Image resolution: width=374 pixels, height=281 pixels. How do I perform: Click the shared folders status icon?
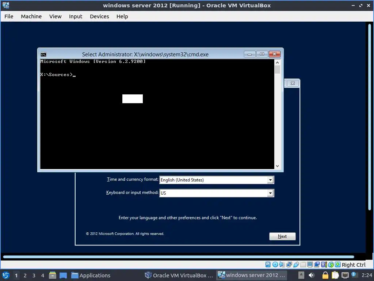point(303,265)
